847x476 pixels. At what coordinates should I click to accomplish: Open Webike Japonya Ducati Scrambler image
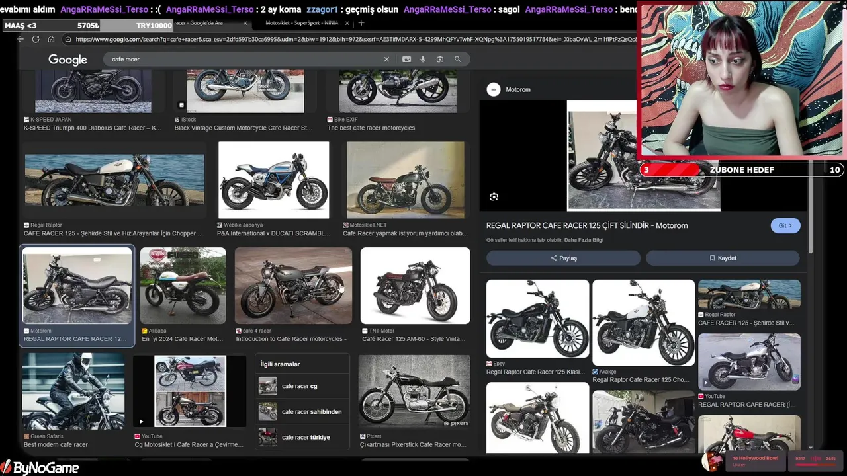274,180
